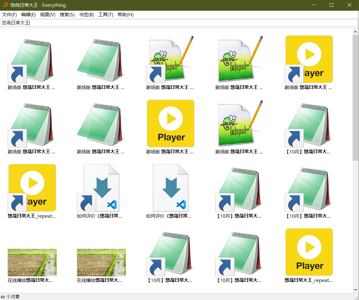359x300 pixels.
Task: Select the non-shortcut Player icon labeled 剧场版
Action: pyautogui.click(x=171, y=123)
